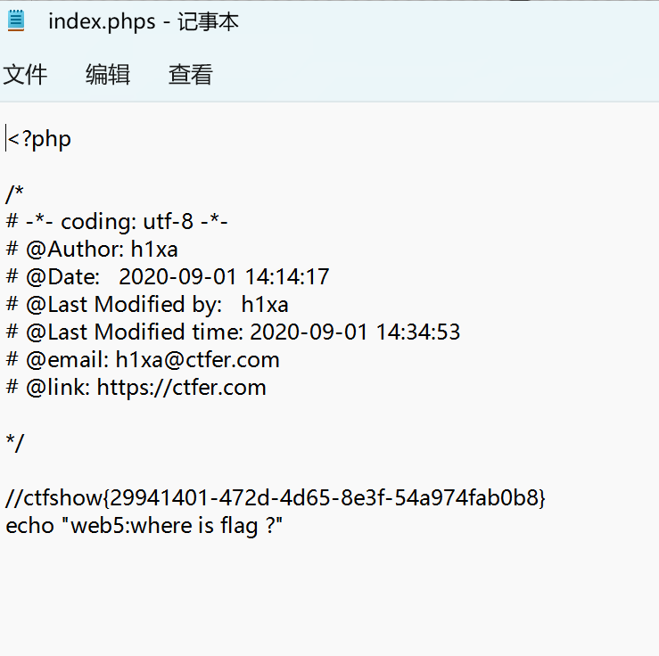This screenshot has width=659, height=656.
Task: Click the echo "web5:where is flag ?" line
Action: [x=144, y=525]
